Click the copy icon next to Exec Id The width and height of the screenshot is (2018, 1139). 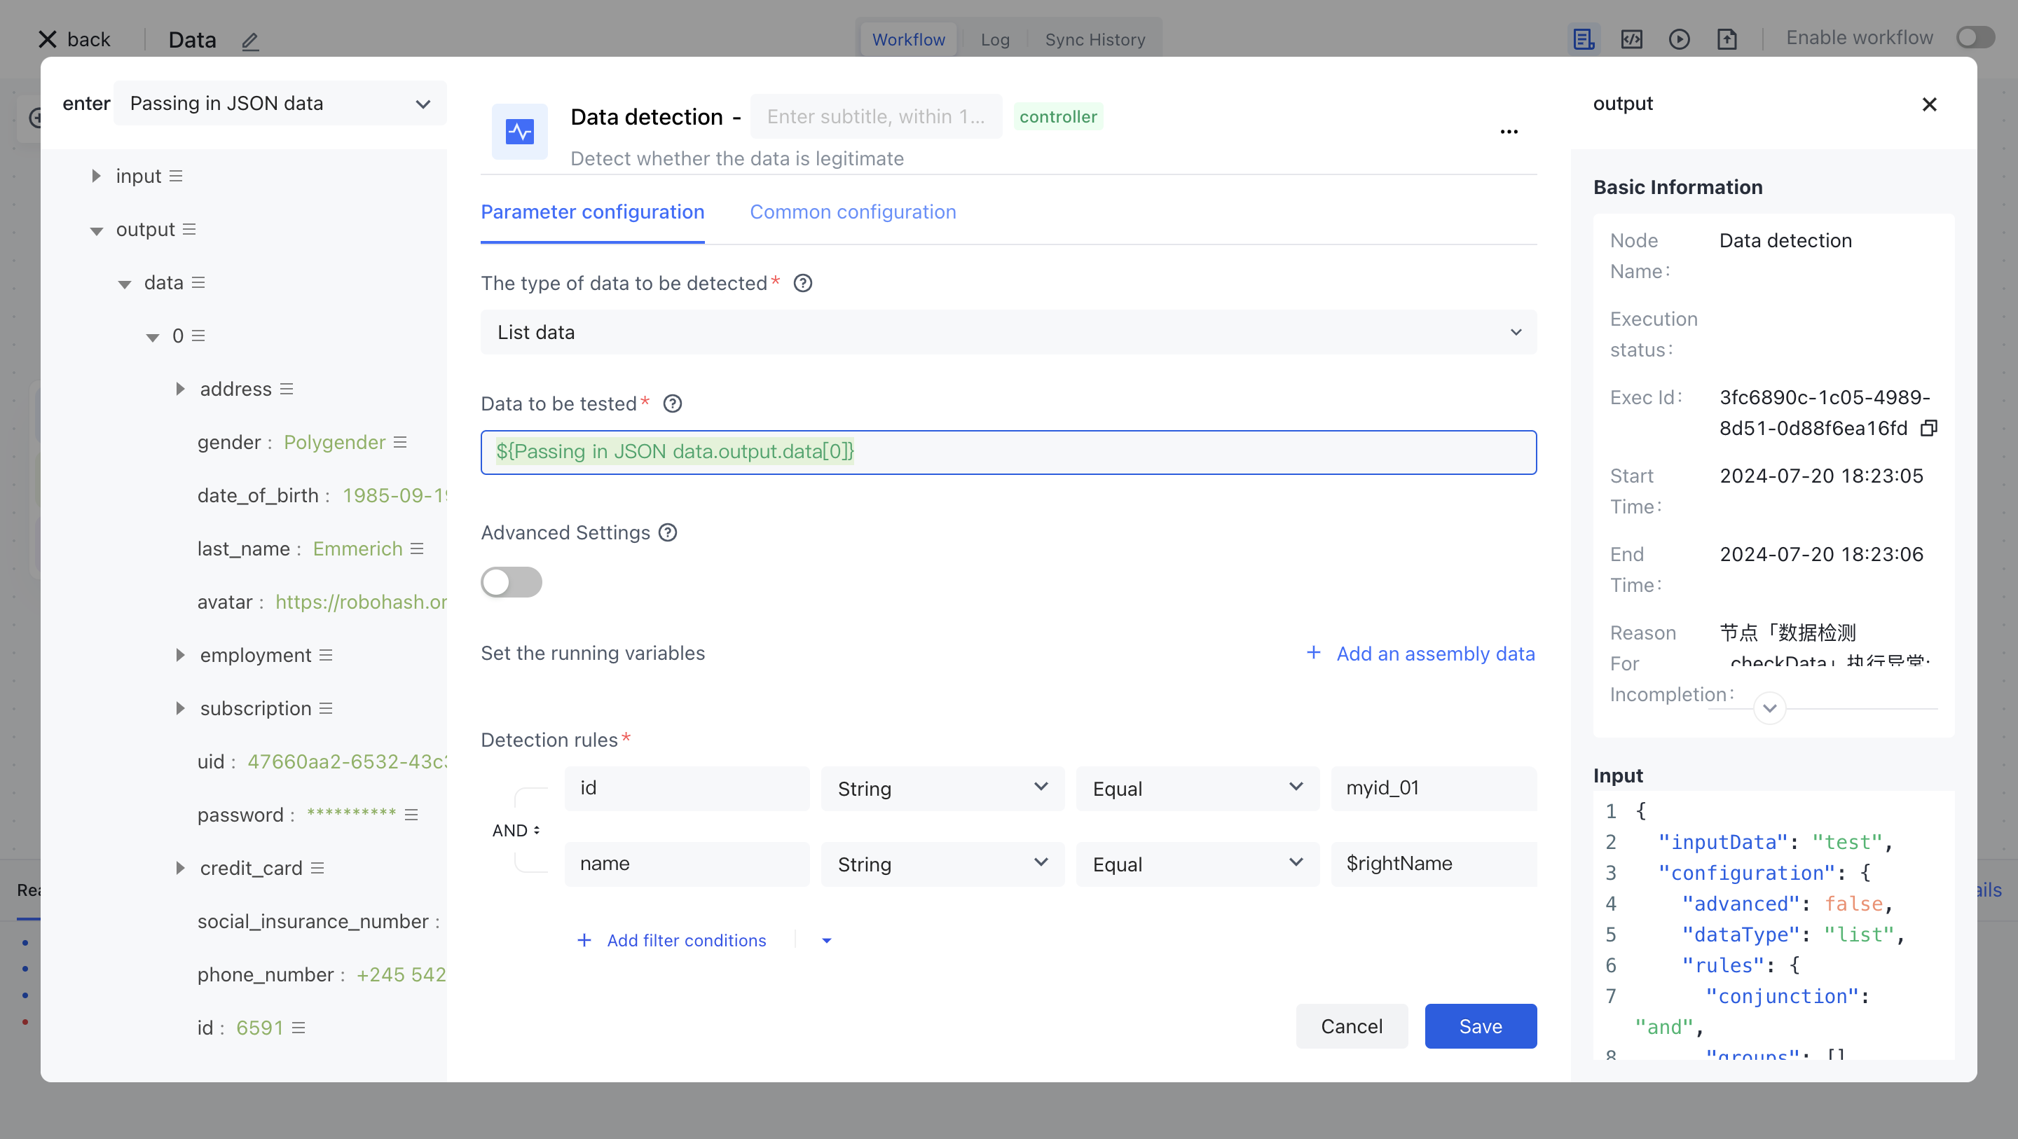[x=1929, y=429]
